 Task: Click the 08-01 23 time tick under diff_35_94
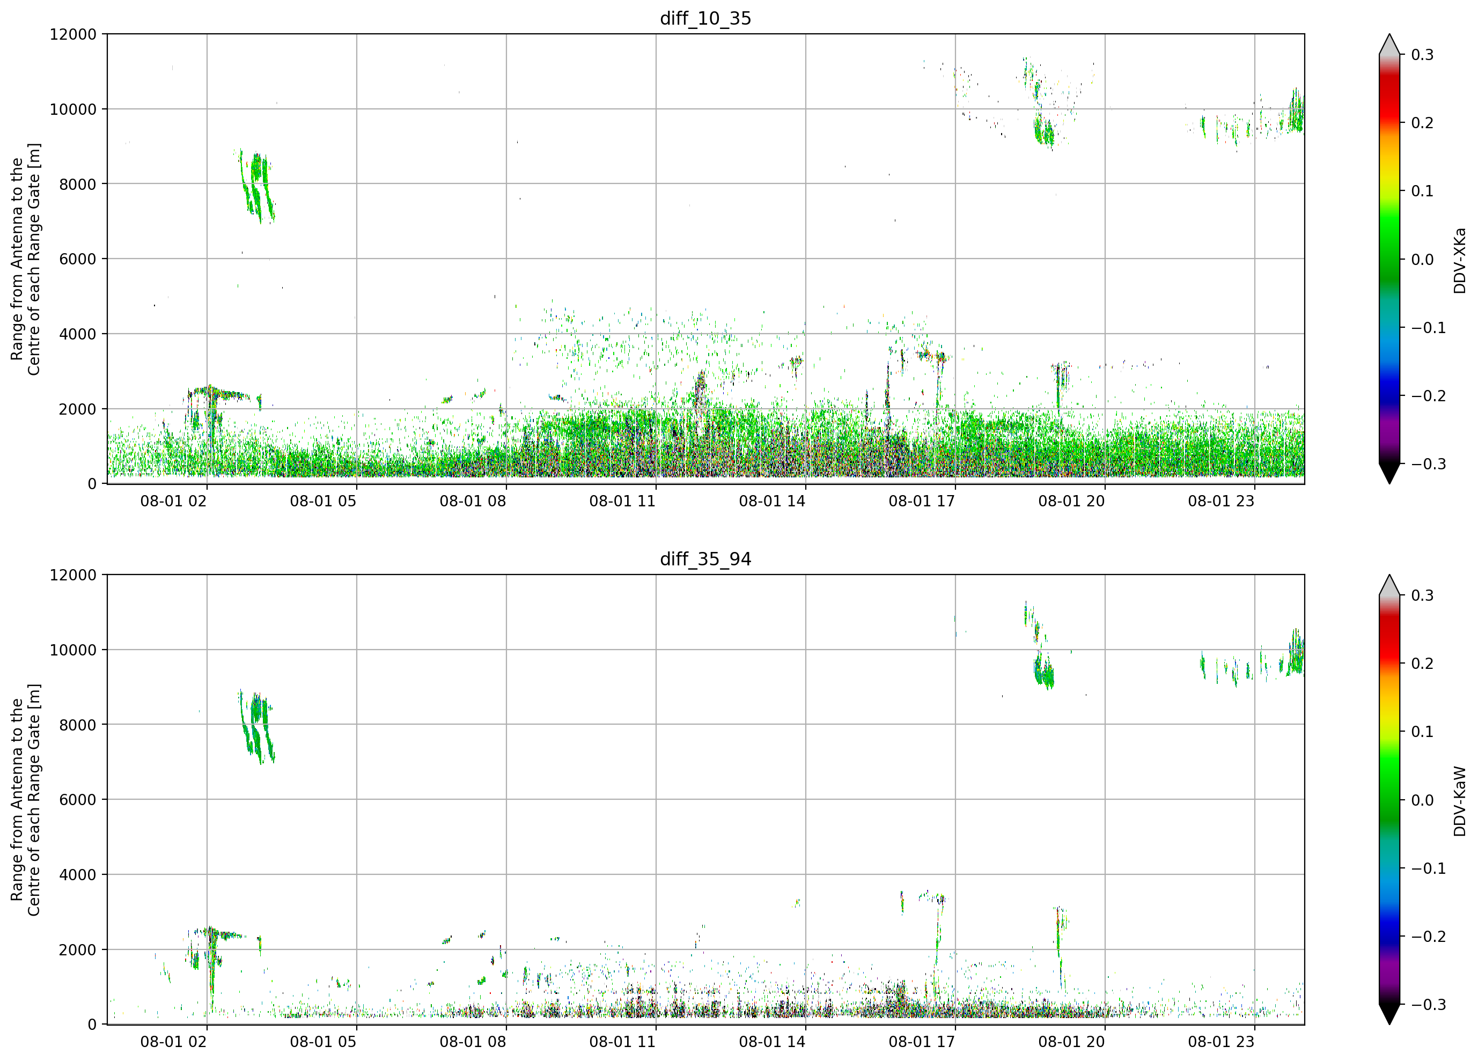pos(1221,1042)
